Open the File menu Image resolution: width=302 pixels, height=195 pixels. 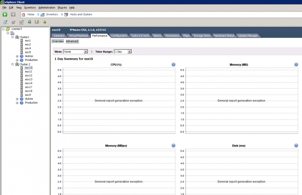(5, 8)
